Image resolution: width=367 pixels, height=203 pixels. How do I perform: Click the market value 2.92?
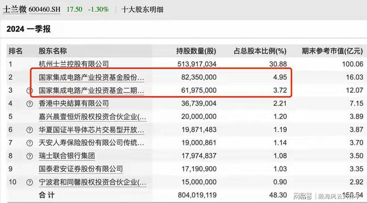coord(356,182)
